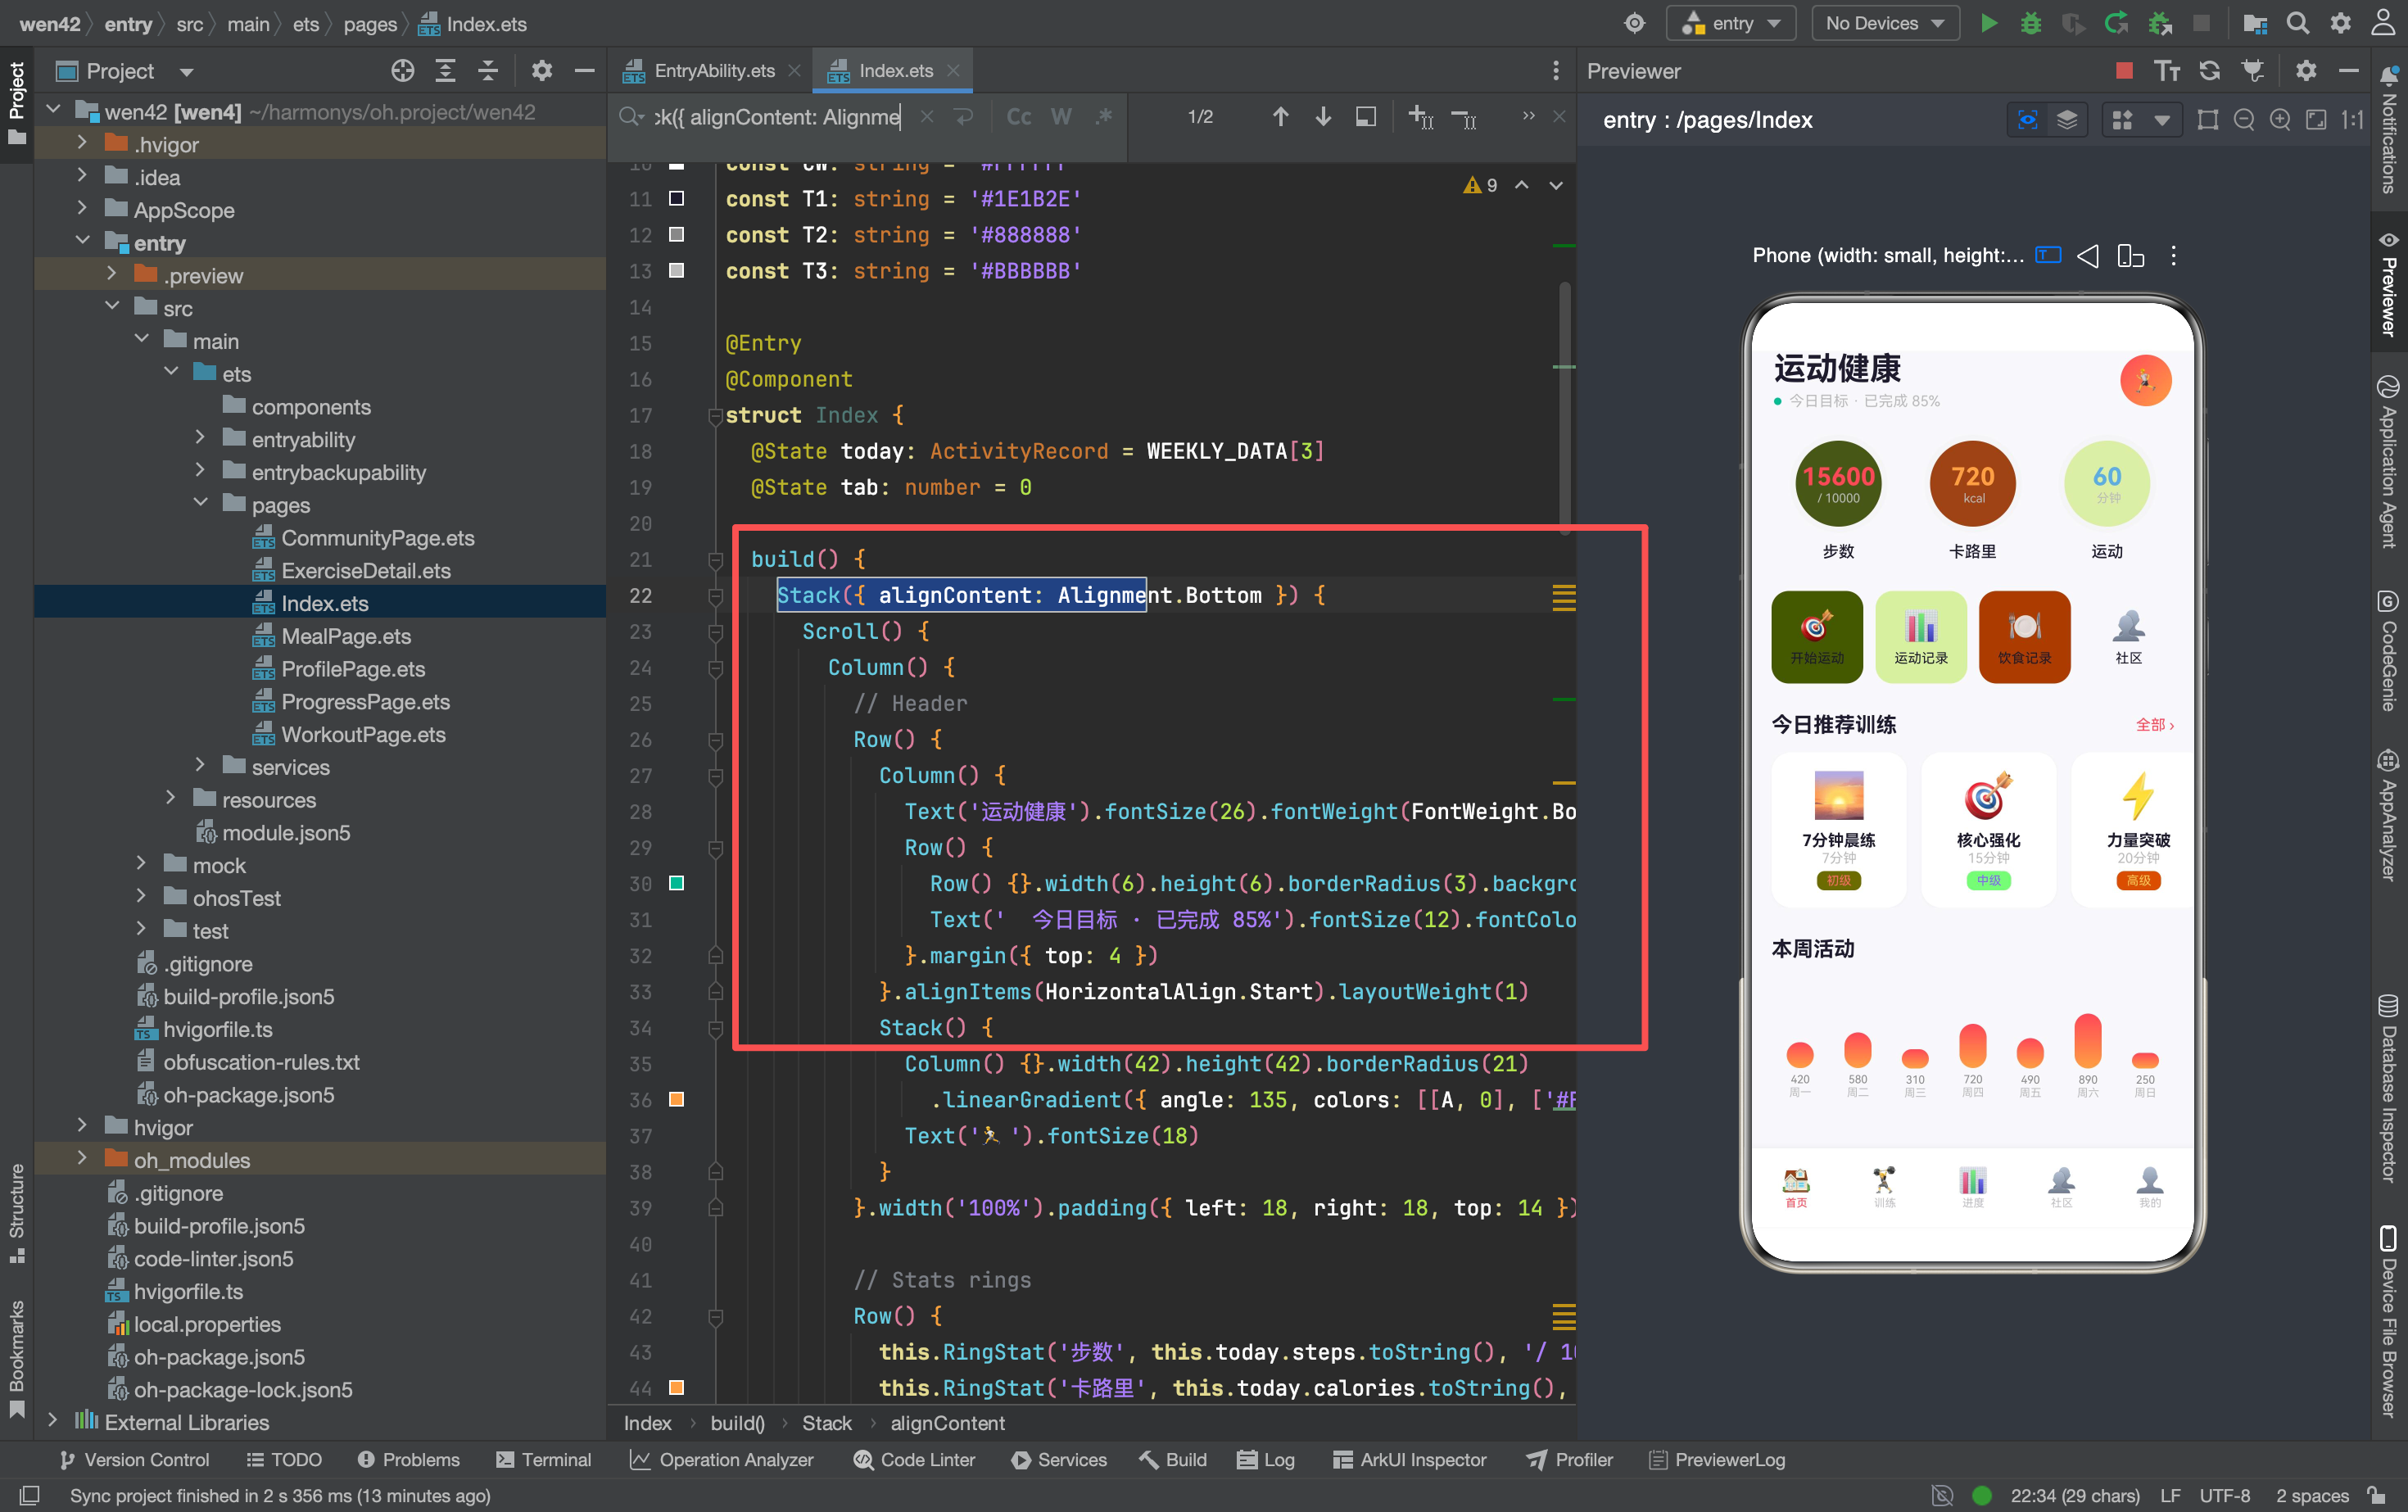Open the ArkUI Inspector tool window
The height and width of the screenshot is (1512, 2408).
pyautogui.click(x=1409, y=1460)
